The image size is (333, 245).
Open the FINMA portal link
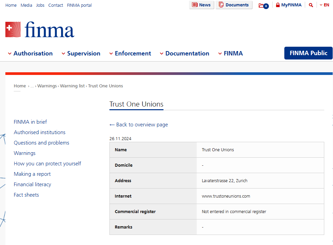click(x=80, y=5)
